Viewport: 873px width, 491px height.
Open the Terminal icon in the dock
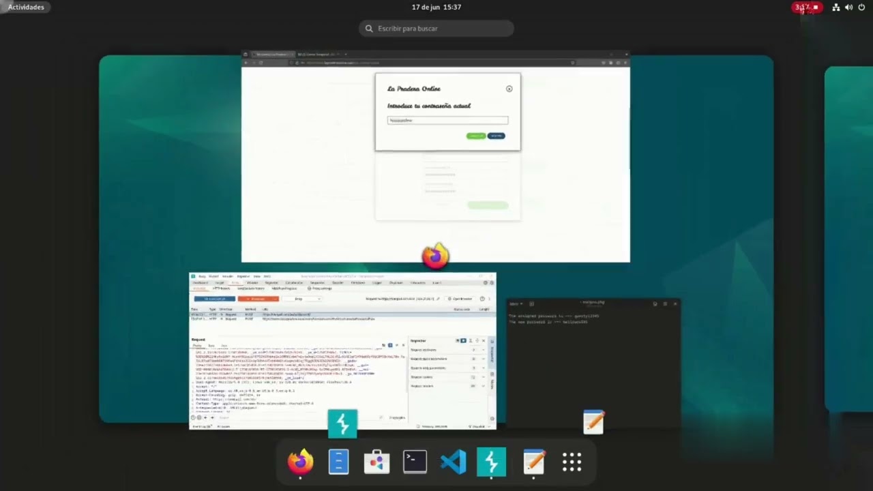click(x=415, y=462)
